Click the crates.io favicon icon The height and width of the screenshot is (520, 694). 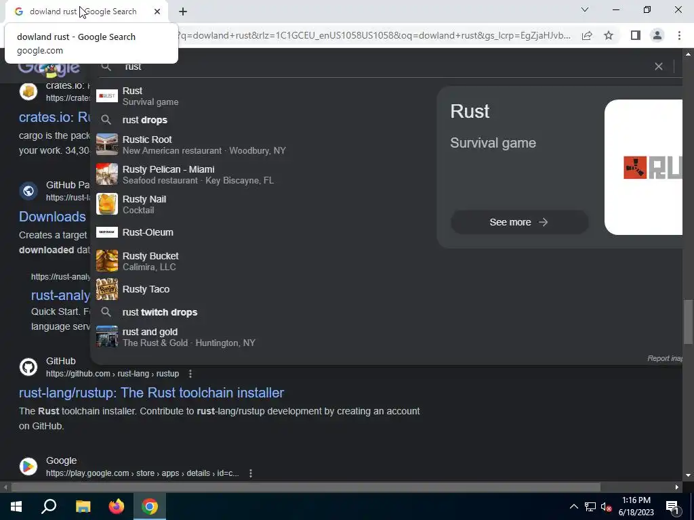(x=28, y=91)
